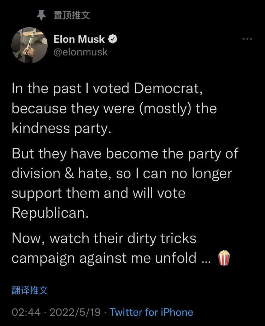The width and height of the screenshot is (265, 326).
Task: Click the 'But they have become the party of' line
Action: pos(125,154)
